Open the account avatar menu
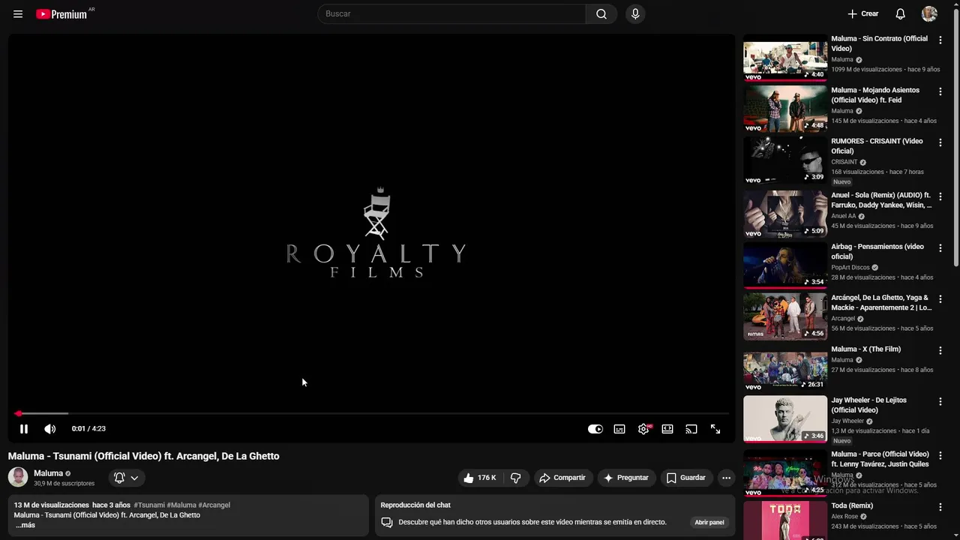This screenshot has width=960, height=540. [929, 14]
